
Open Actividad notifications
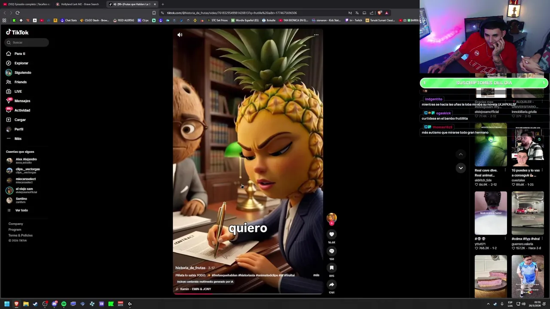point(22,110)
